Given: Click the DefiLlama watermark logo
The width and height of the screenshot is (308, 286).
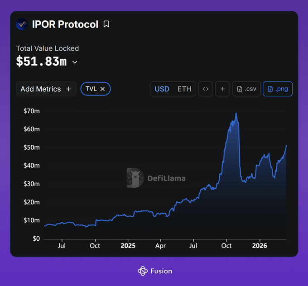Looking at the screenshot, I should point(135,178).
